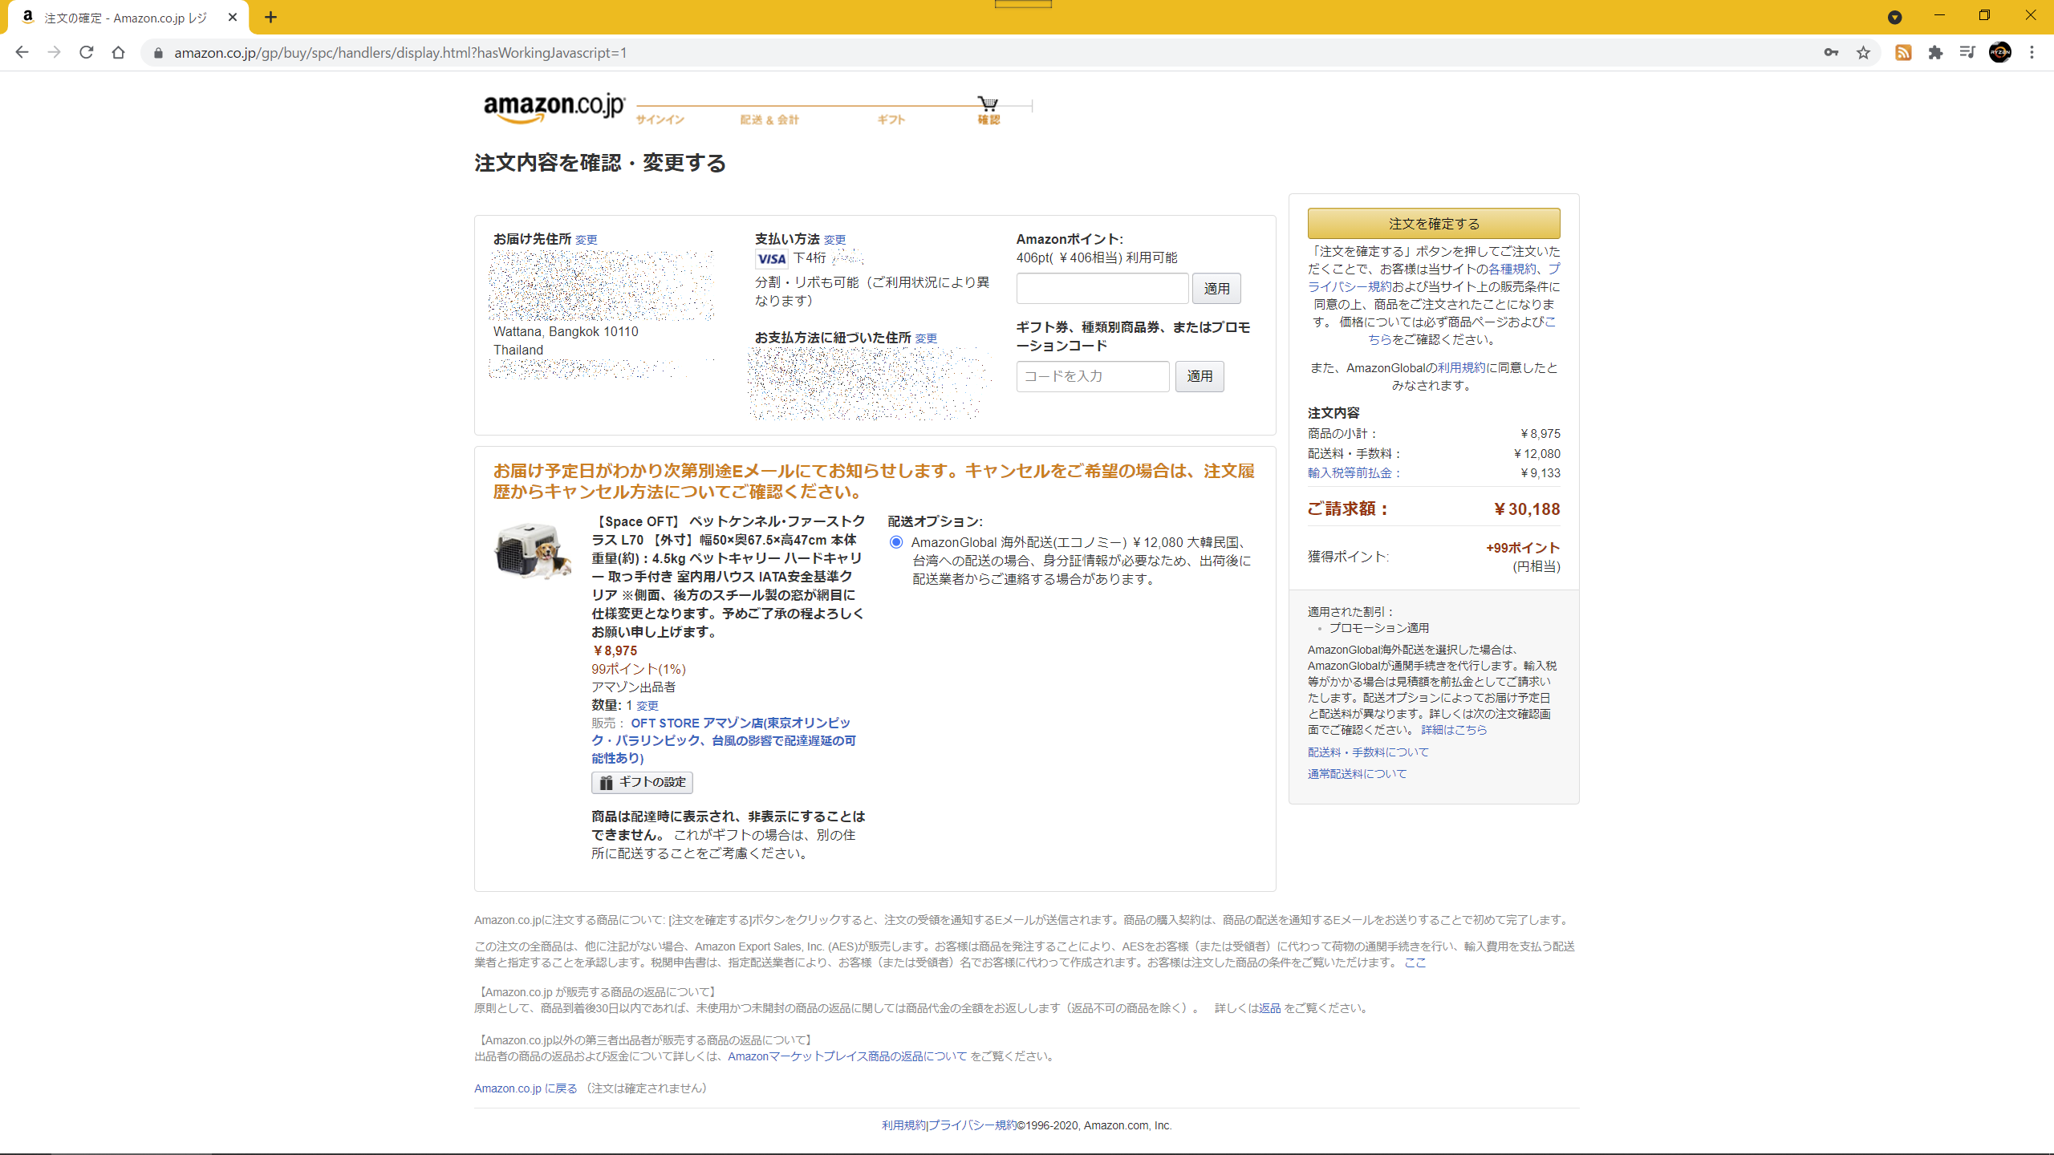Open saved password key icon

(1831, 52)
